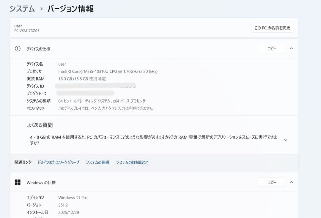Collapse the Windows の仕様 section chevron
Screen dimensions: 321x218
point(292,182)
